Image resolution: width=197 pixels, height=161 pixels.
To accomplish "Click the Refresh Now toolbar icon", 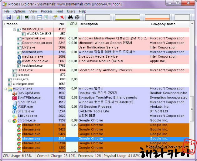I will click(x=18, y=17).
